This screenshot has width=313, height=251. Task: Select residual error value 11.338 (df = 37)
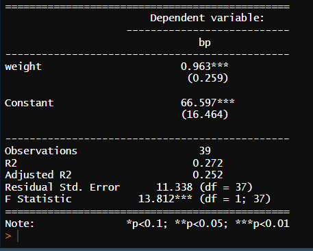tap(204, 187)
